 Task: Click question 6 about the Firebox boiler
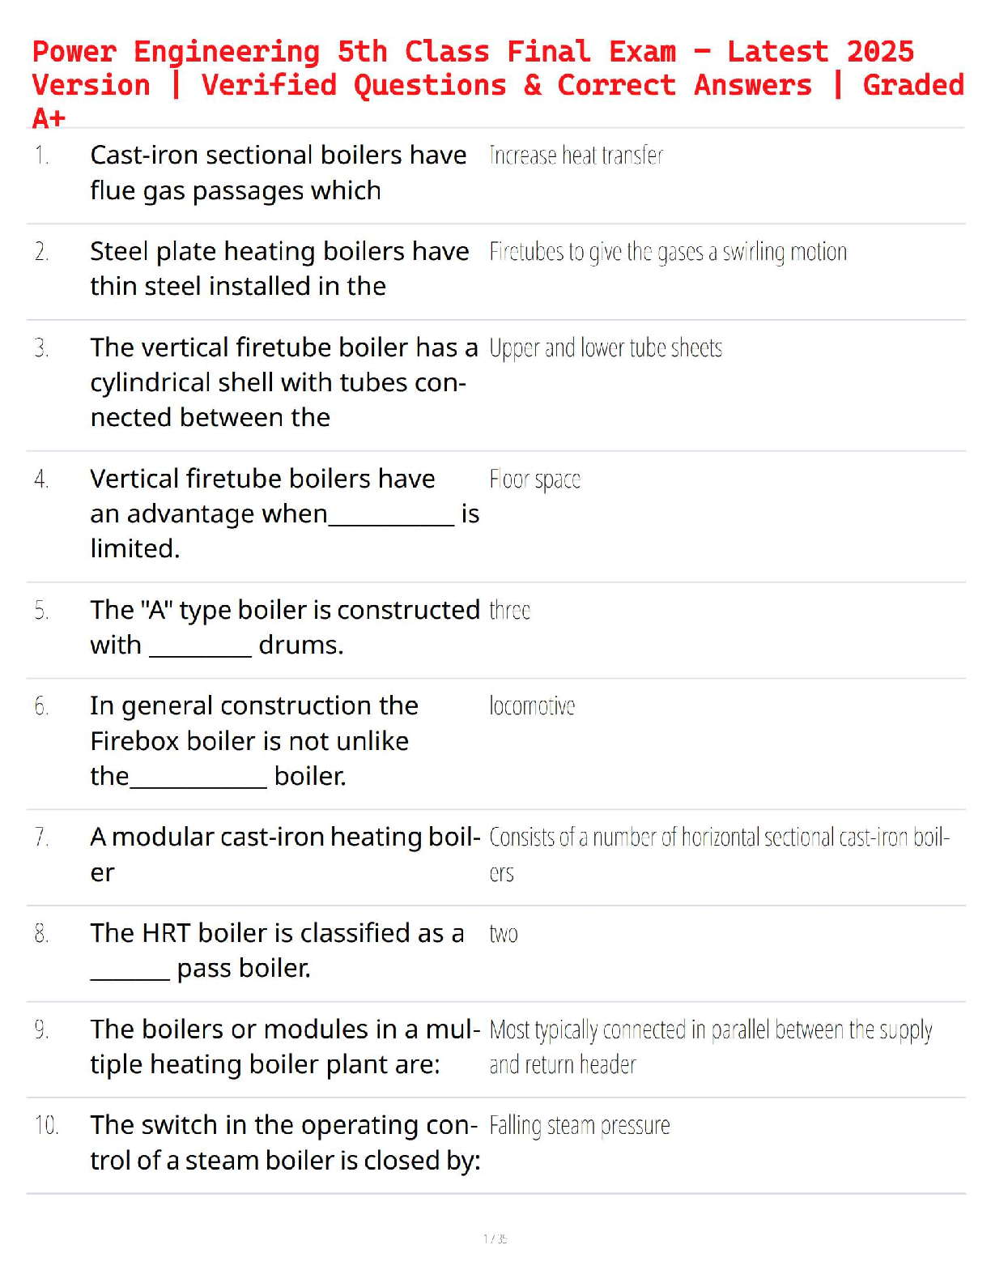pos(253,741)
